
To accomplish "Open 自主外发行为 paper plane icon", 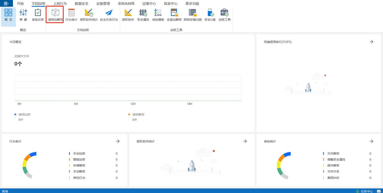I will coord(109,15).
